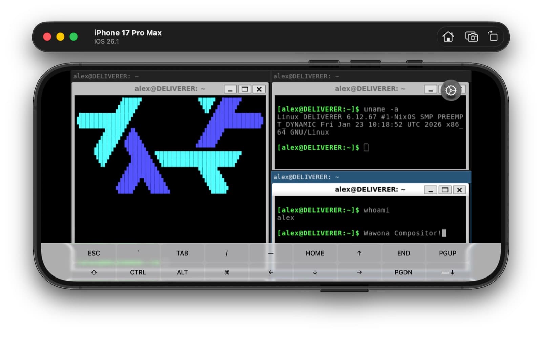Toggle the Command modifier key
The image size is (542, 337).
(227, 272)
